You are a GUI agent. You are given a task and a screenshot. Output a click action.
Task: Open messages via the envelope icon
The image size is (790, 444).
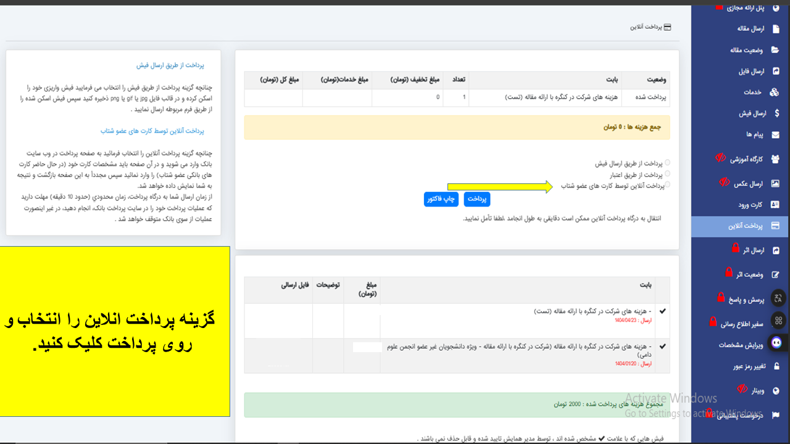776,134
